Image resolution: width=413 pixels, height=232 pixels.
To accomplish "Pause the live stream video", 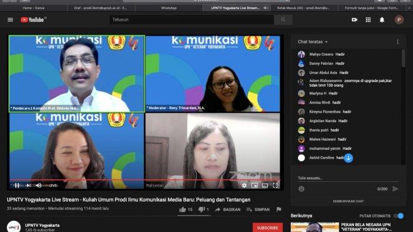I will (17, 185).
